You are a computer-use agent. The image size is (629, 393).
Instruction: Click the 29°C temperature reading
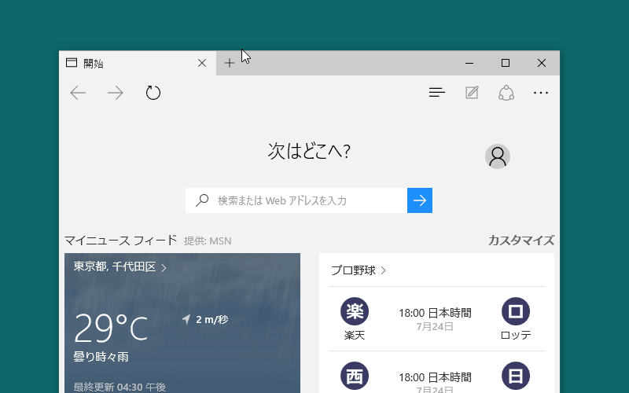(x=111, y=328)
